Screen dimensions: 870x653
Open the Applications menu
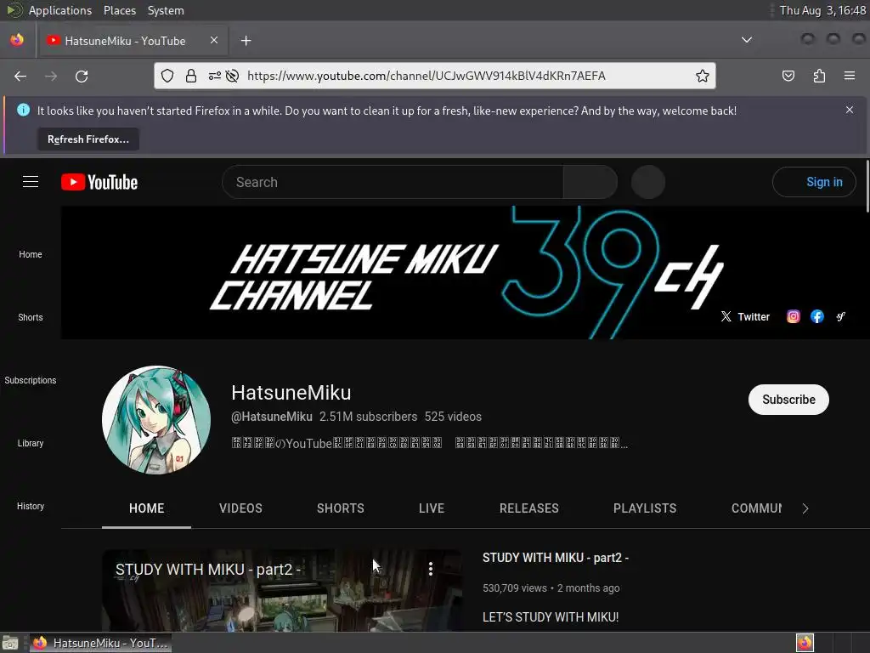click(60, 10)
